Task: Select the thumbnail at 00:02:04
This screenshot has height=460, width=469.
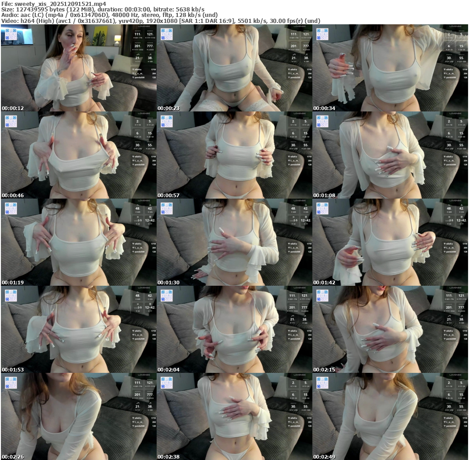Action: (x=234, y=329)
